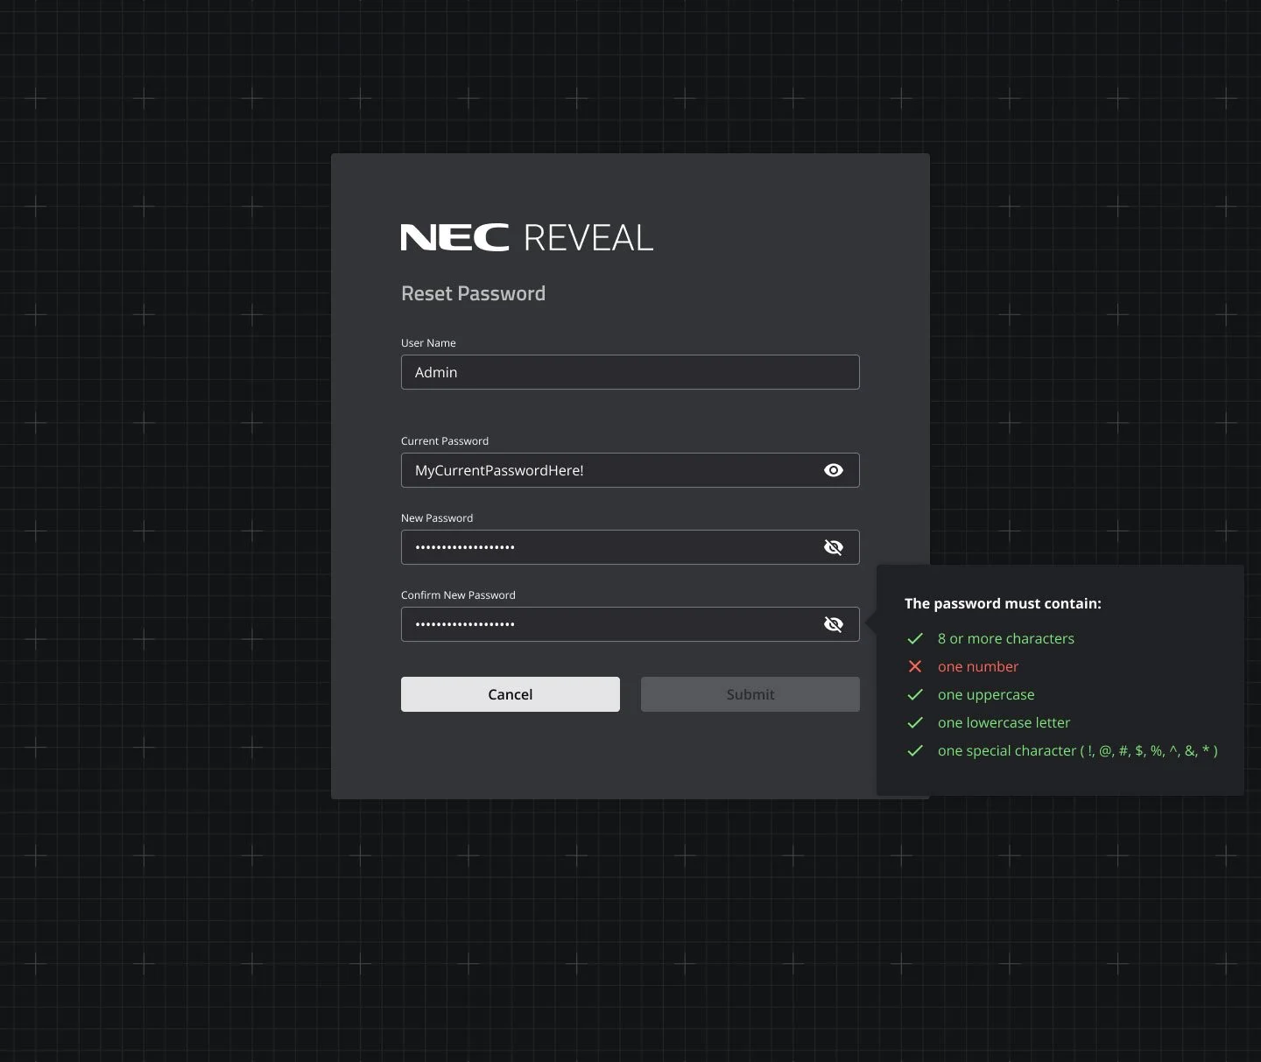Click the 'Confirm New Password' label
Viewport: 1261px width, 1062px height.
[x=458, y=594]
